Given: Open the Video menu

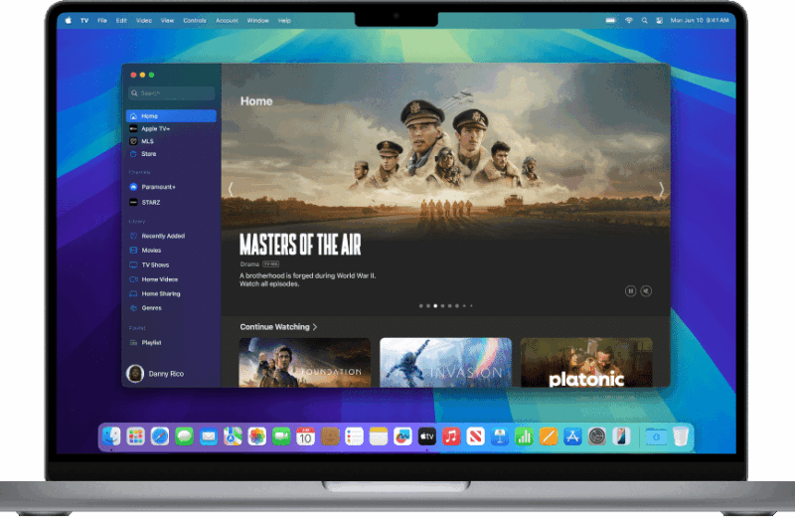Looking at the screenshot, I should tap(144, 21).
